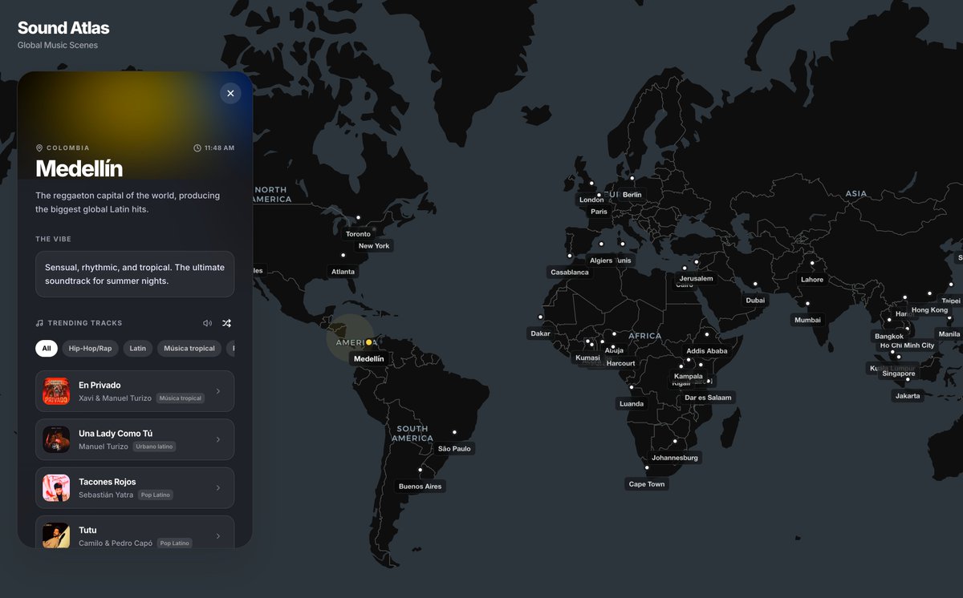Open the Lahore map marker dot
This screenshot has width=963, height=598.
[x=812, y=263]
